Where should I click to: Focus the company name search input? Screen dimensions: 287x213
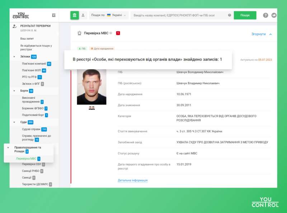[x=179, y=15]
